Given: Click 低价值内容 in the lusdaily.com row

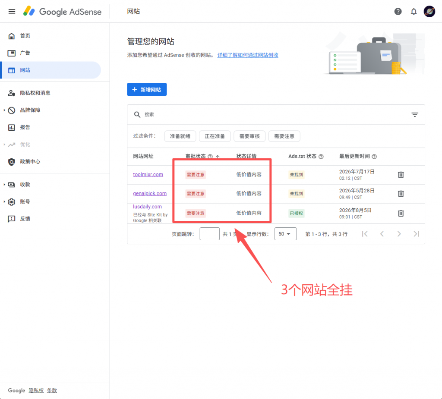Looking at the screenshot, I should point(249,213).
